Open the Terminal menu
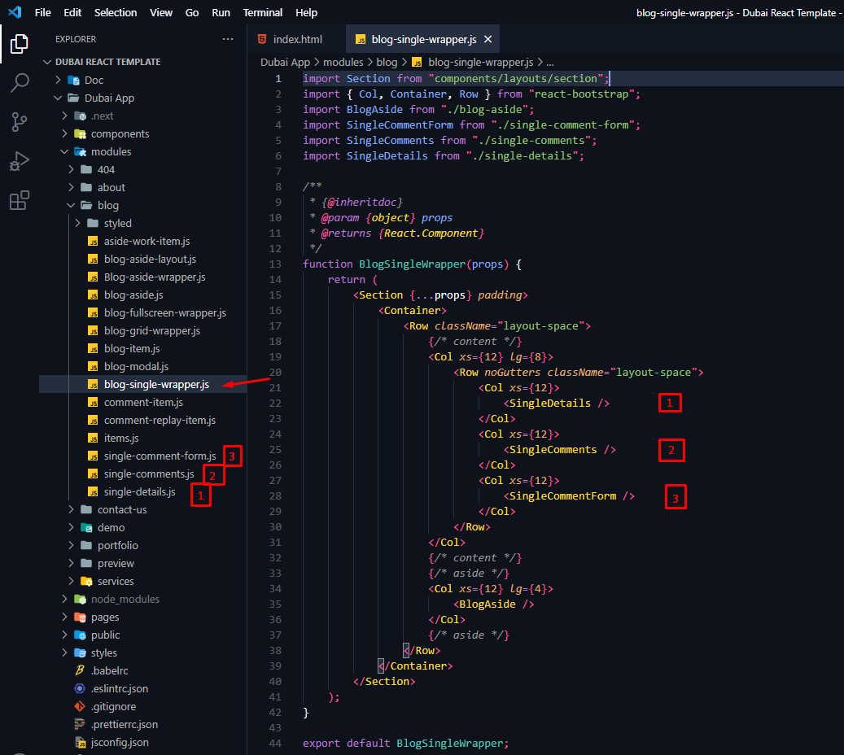Screen dimensions: 844x755 point(263,12)
